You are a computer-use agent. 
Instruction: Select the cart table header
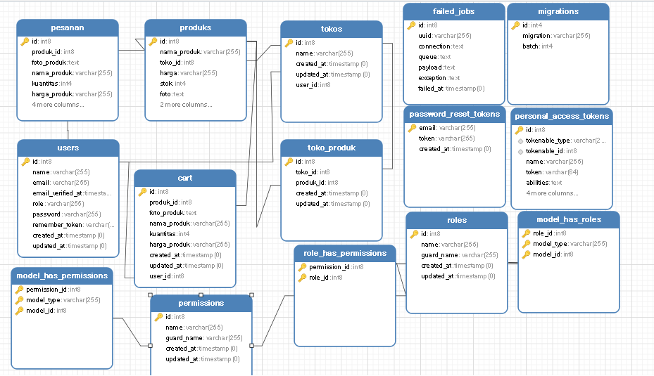185,179
